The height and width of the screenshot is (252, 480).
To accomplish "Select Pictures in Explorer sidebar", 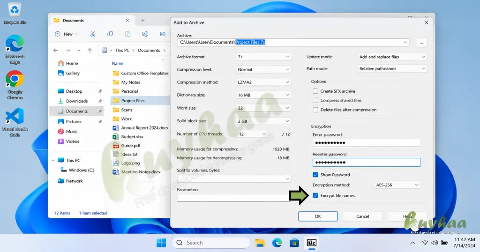I will pos(70,121).
